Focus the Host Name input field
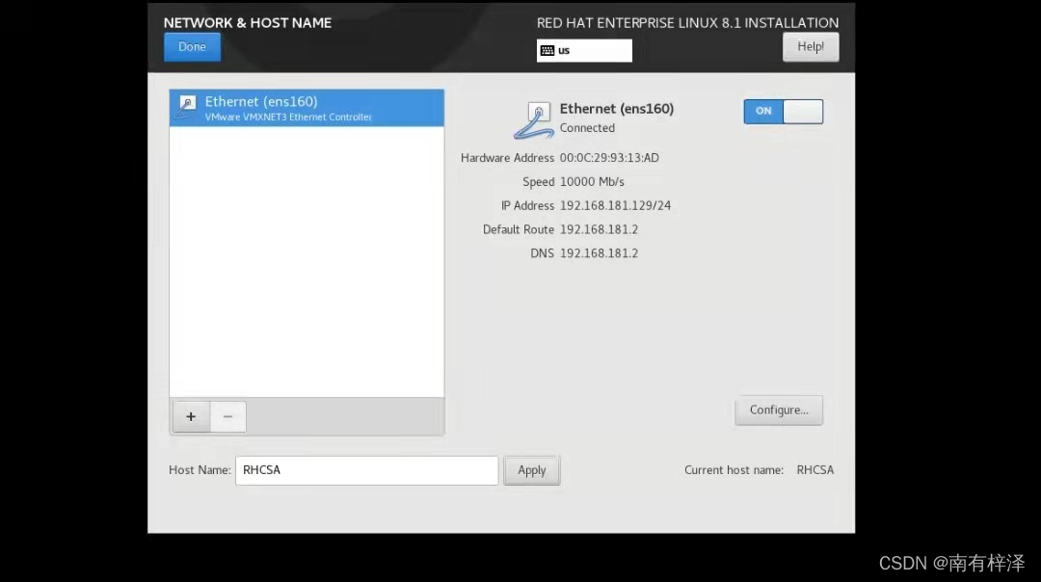The width and height of the screenshot is (1041, 582). (366, 470)
